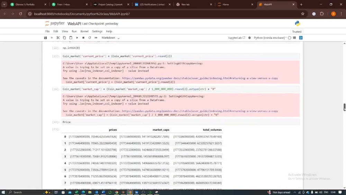Click the total_volumes column header
This screenshot has height=195, width=346.
pyautogui.click(x=212, y=130)
